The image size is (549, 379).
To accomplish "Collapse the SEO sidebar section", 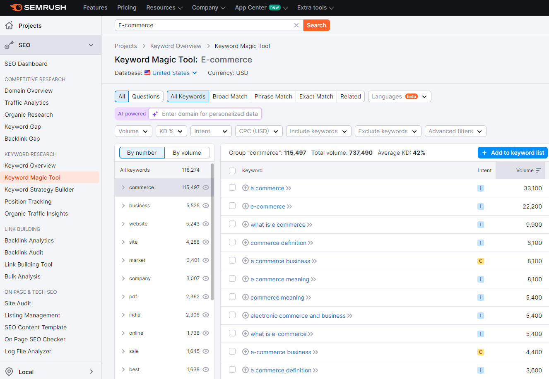I will click(91, 45).
